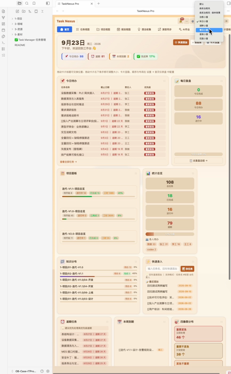Click the 存任务 button
The width and height of the screenshot is (231, 374).
[187, 269]
